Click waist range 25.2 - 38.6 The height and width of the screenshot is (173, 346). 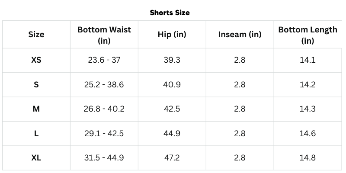point(104,85)
